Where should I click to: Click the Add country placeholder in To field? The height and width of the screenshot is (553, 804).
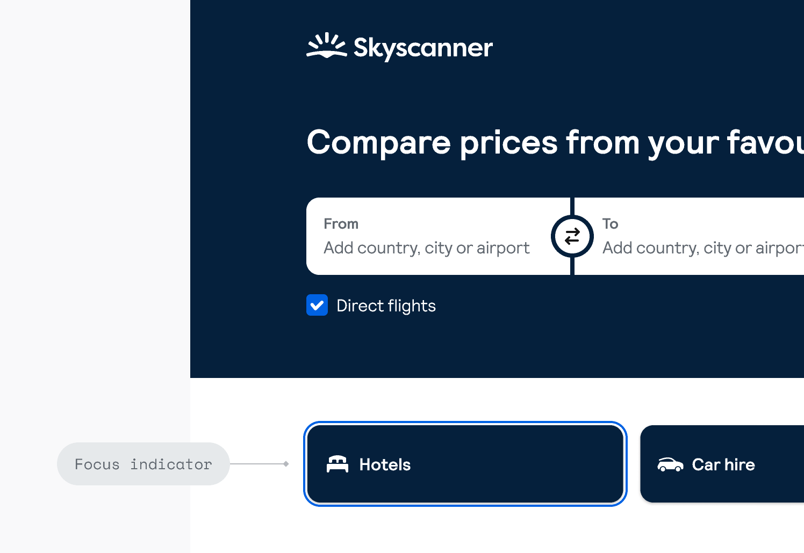tap(703, 248)
